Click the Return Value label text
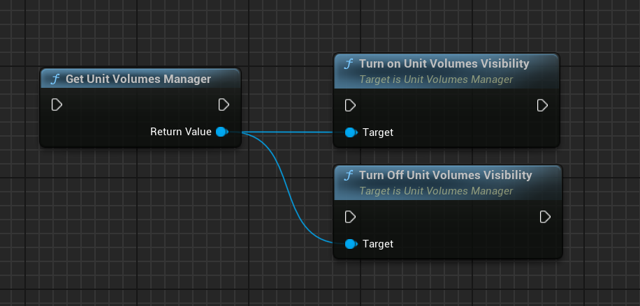640x306 pixels. coord(180,132)
